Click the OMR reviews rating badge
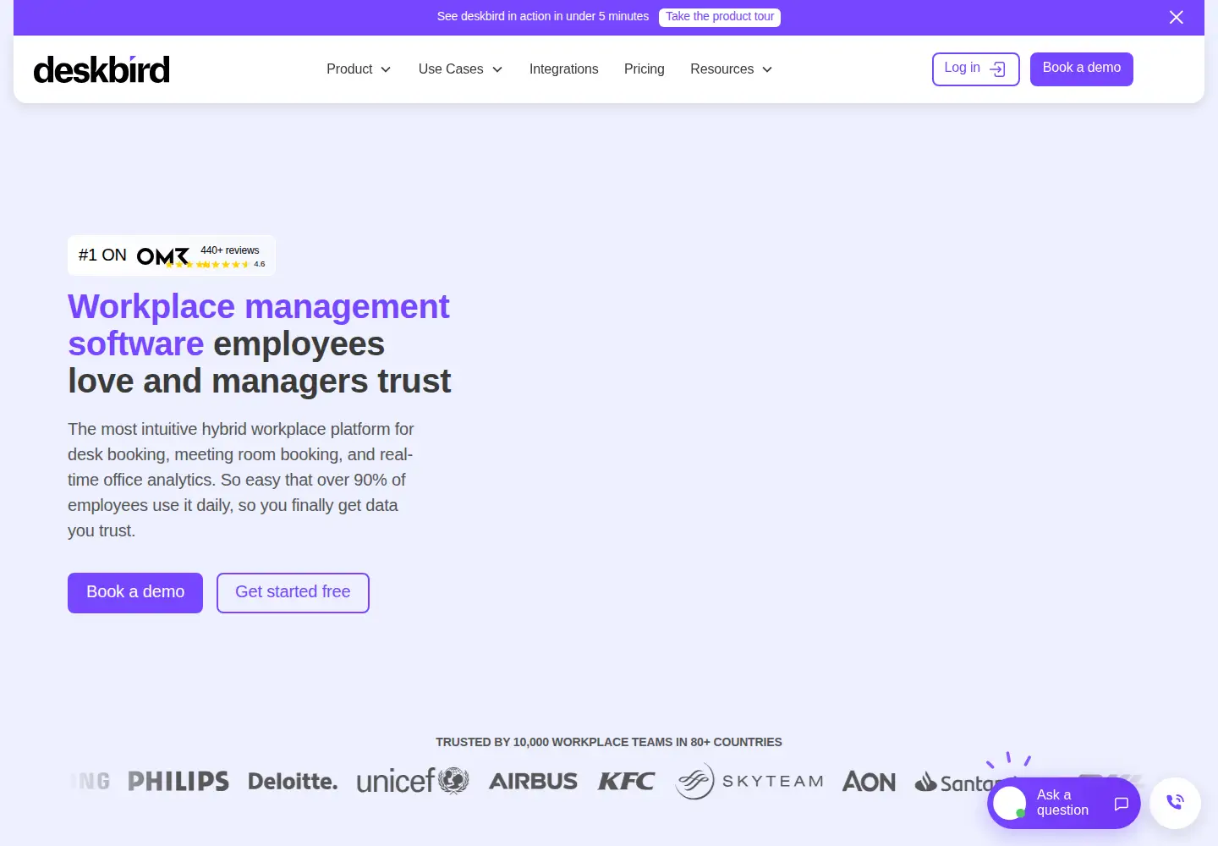 (172, 255)
